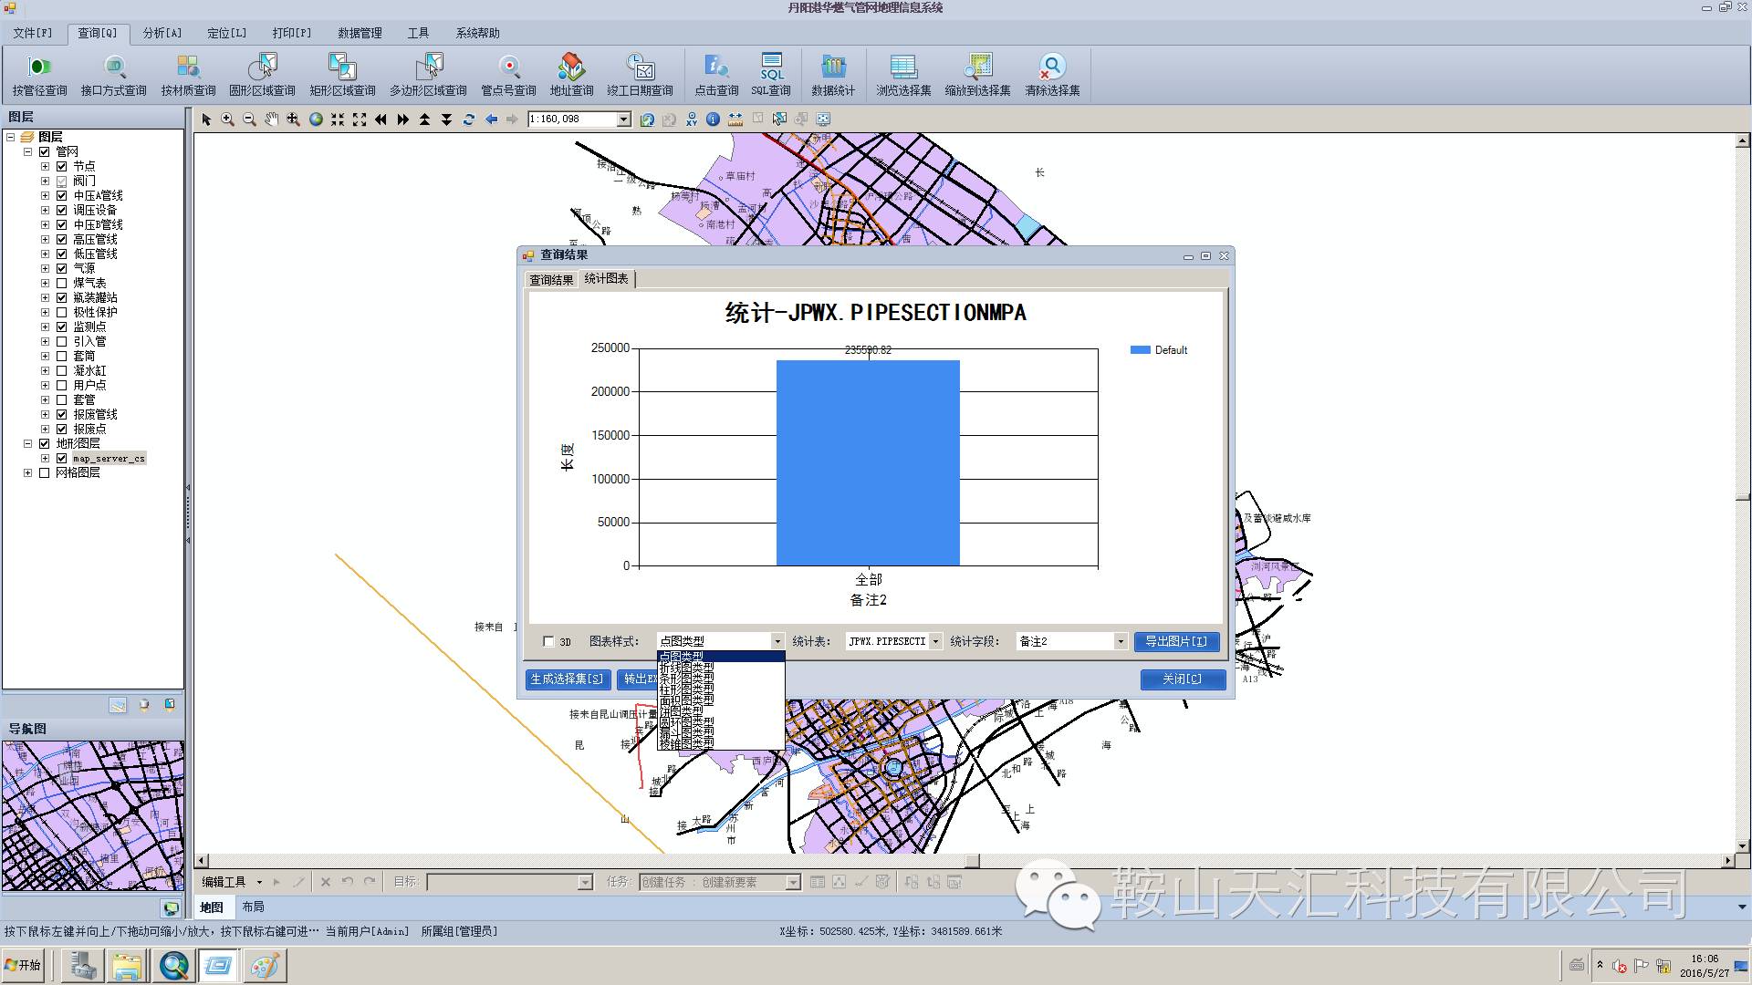Enable the 煤气表 layer checkbox

[62, 283]
